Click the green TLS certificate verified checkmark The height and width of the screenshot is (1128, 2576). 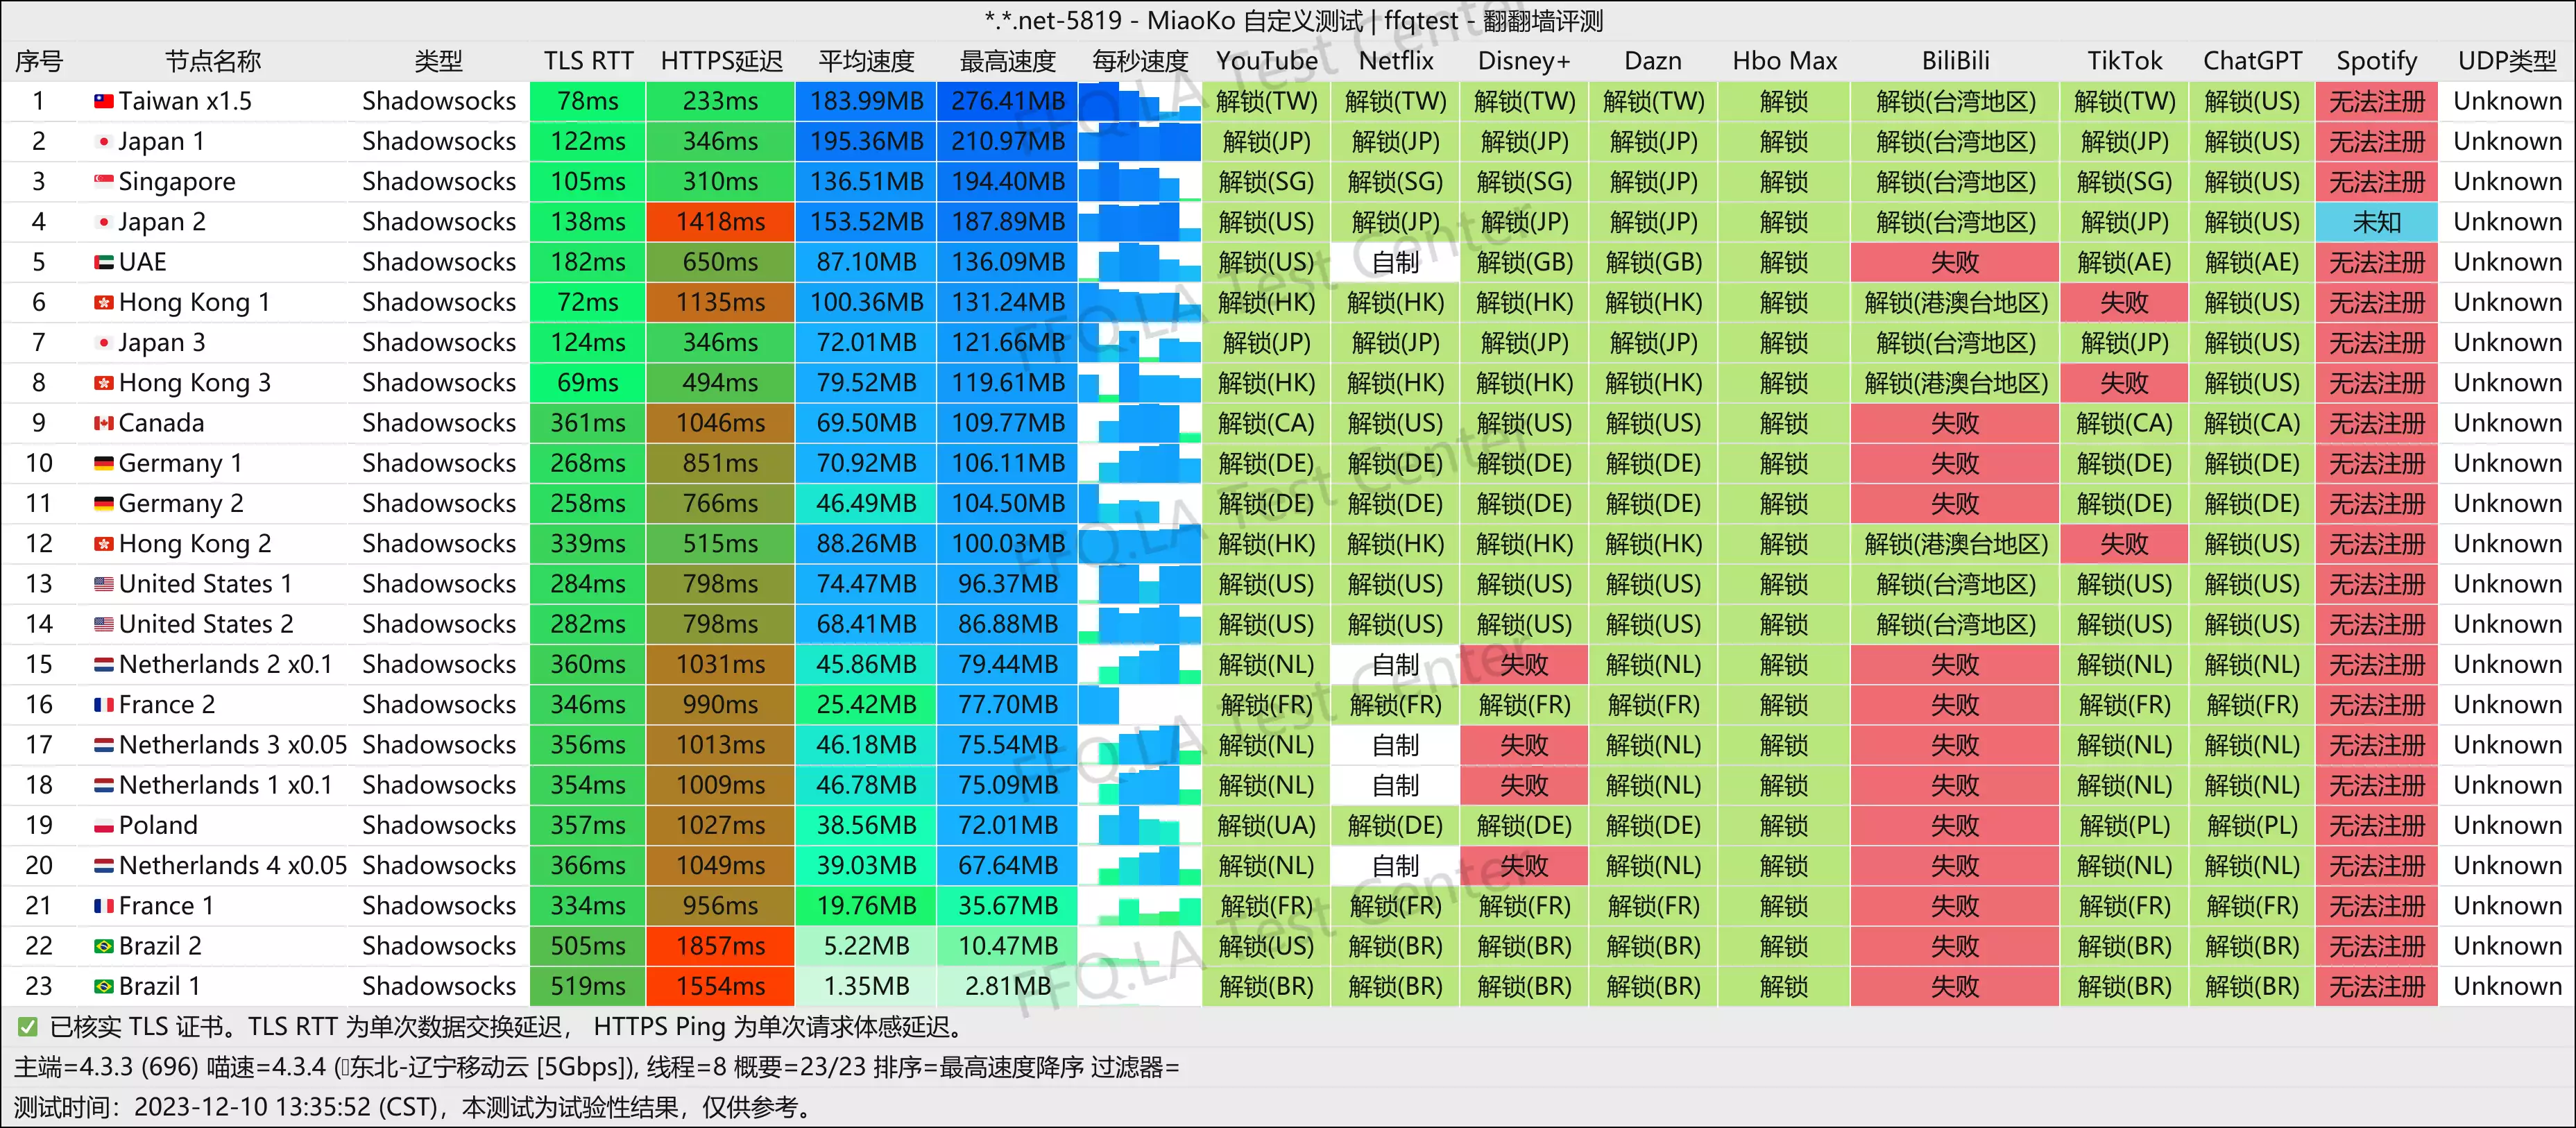point(28,1027)
